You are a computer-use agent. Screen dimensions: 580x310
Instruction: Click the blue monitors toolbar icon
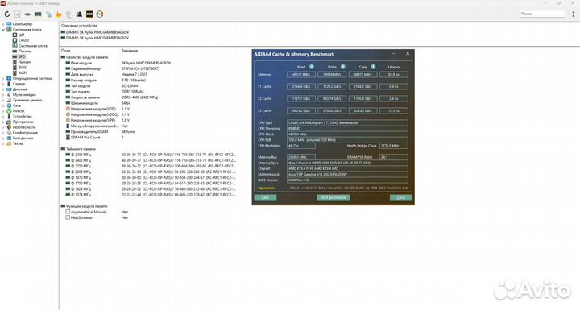pos(48,14)
